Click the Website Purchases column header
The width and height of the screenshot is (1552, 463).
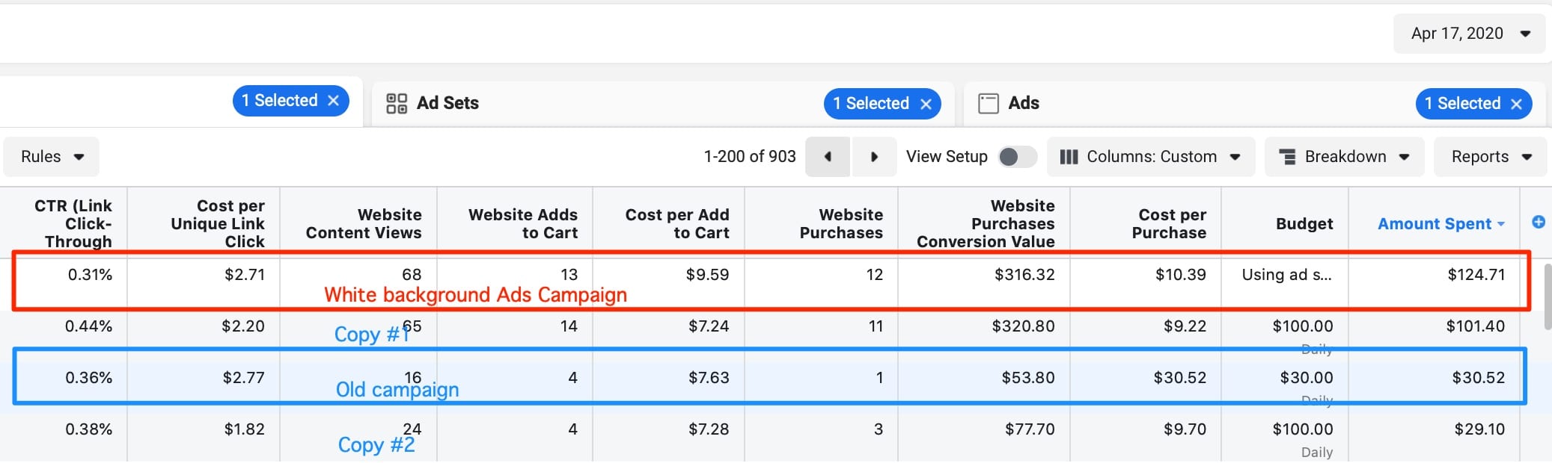click(840, 223)
